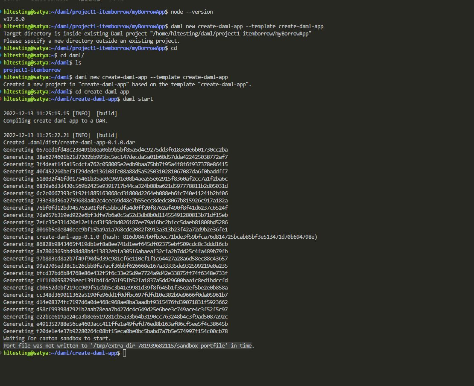Click the first Generating line starting with 057eed1fd48c

click(115, 150)
